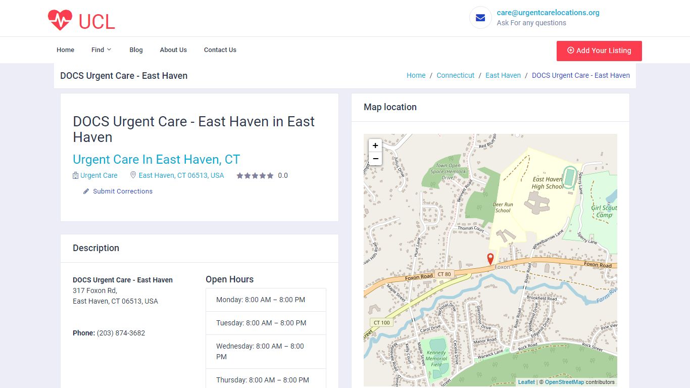690x388 pixels.
Task: Click the red map location marker
Action: coord(490,259)
